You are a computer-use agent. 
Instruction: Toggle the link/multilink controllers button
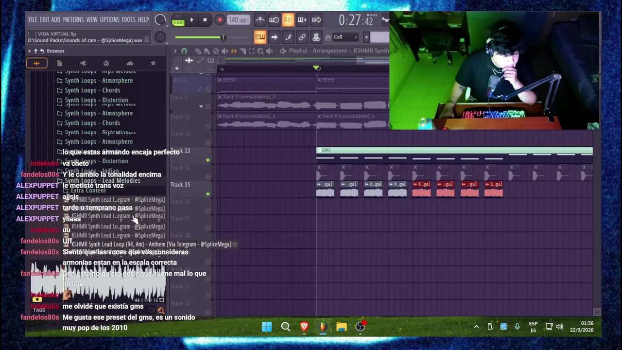click(302, 37)
